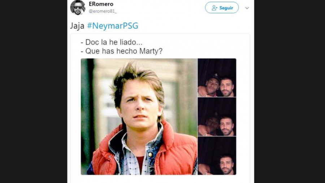325x183 pixels.
Task: Click the word Jaja in the tweet
Action: [77, 26]
